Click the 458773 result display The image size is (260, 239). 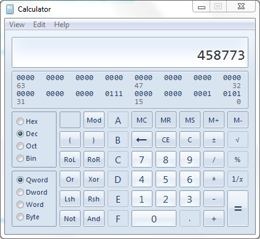pyautogui.click(x=130, y=52)
